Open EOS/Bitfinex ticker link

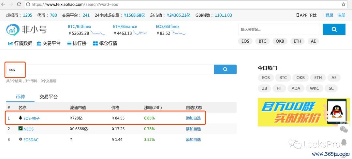[168, 26]
